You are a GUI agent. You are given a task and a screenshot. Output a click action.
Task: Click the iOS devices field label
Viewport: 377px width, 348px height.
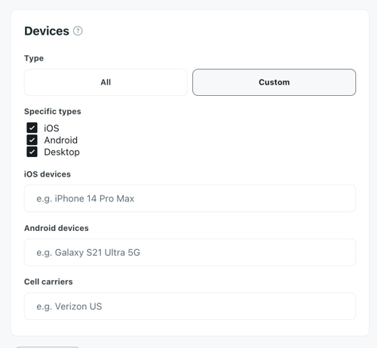pos(48,174)
